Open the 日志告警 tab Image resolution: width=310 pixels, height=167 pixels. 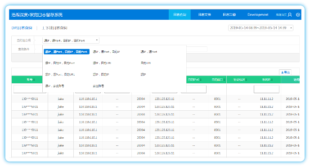(229, 15)
